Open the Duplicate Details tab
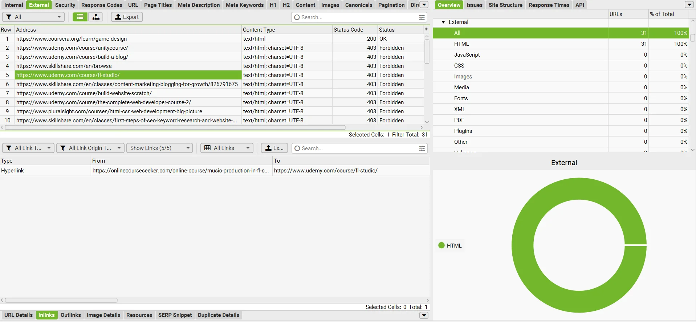Screen dimensions: 696x322 coord(219,315)
